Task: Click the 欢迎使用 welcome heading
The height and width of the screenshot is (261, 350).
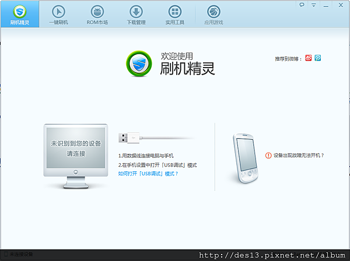Action: click(177, 56)
